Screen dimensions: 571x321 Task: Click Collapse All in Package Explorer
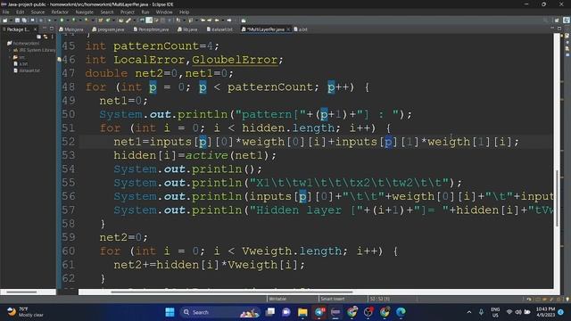38,37
